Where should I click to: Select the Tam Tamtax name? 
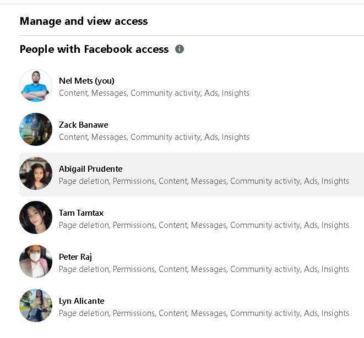pos(82,213)
